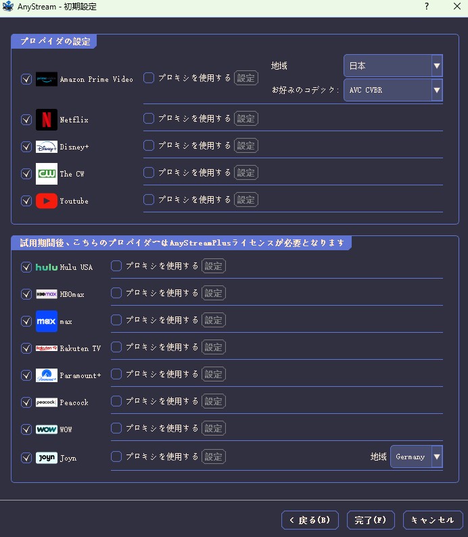Uncheck the Hulu USA provider checkbox
The image size is (468, 537).
26,267
